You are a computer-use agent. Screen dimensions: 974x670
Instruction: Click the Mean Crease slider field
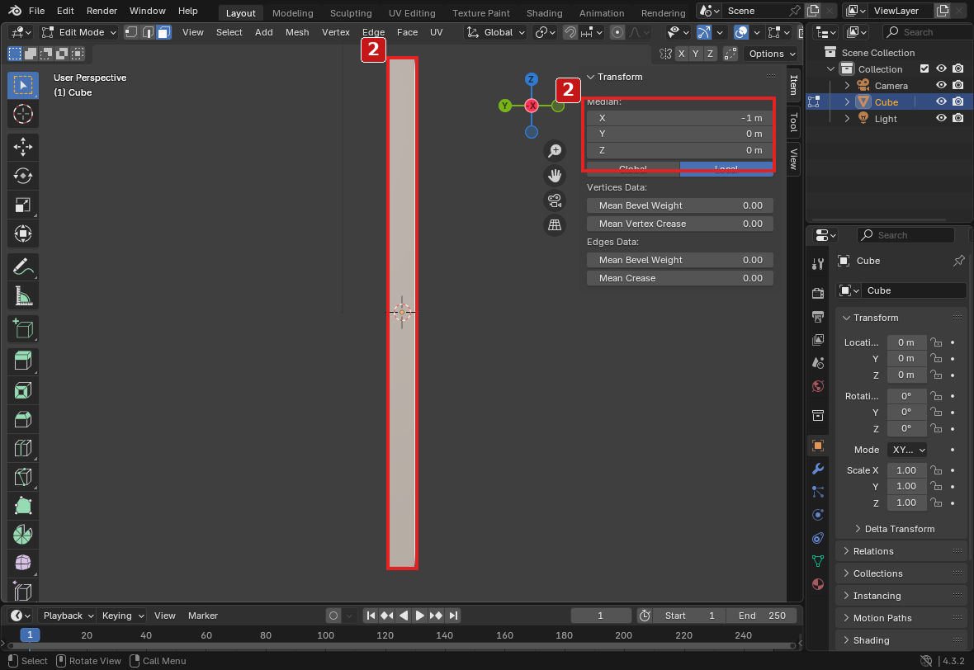(x=679, y=278)
